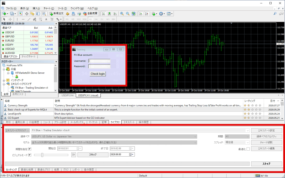
Task: Open the 通貨ペア USDJPY dropdown
Action: pyautogui.click(x=114, y=136)
